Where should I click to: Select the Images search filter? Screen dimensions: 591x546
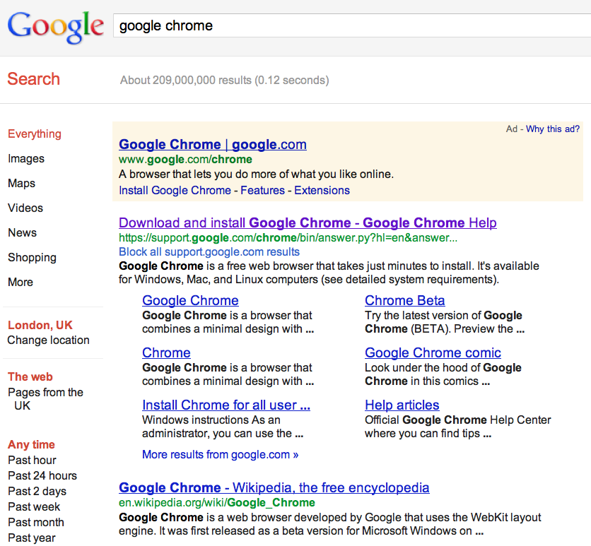[26, 158]
